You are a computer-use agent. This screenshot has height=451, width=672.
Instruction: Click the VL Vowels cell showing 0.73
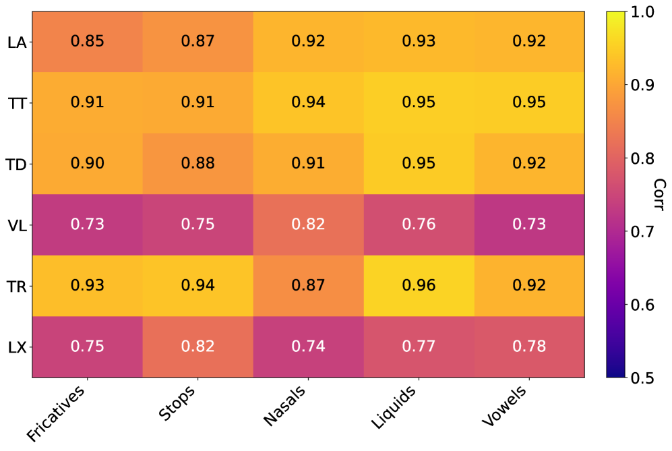(529, 224)
